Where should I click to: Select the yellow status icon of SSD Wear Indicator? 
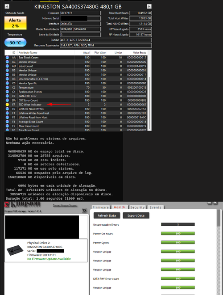coord(7,105)
